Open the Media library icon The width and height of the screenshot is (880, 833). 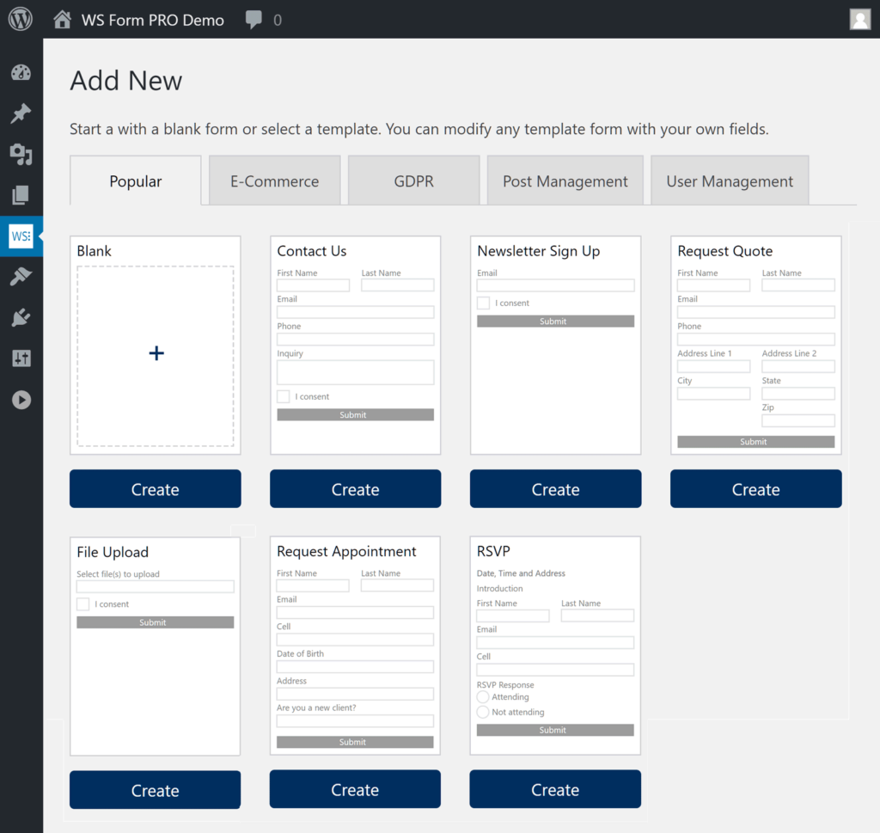[x=21, y=155]
